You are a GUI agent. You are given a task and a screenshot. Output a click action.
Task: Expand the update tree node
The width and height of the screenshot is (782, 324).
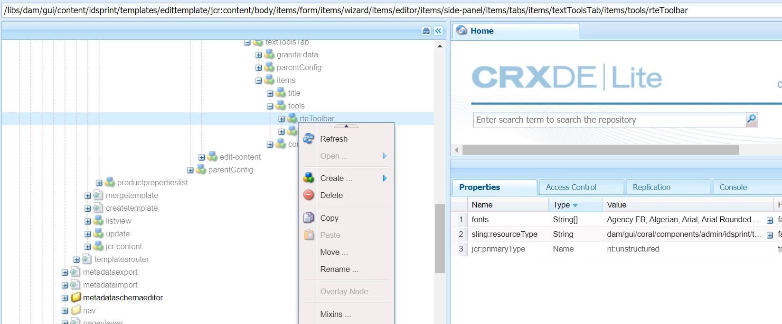click(x=88, y=234)
